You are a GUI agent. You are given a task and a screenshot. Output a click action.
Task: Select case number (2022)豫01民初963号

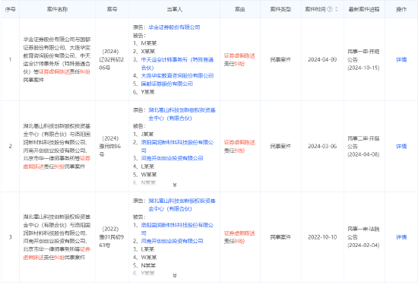tap(112, 237)
